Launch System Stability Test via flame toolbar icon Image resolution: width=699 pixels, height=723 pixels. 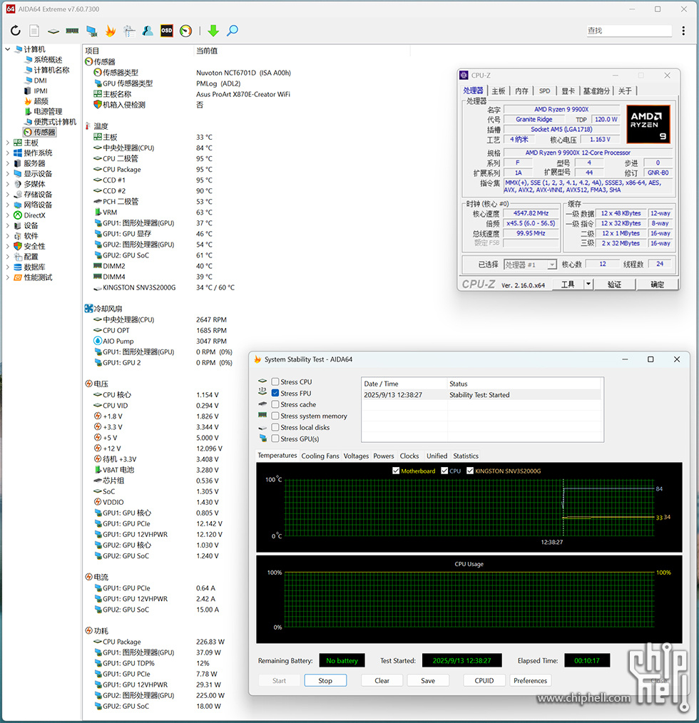(x=111, y=31)
